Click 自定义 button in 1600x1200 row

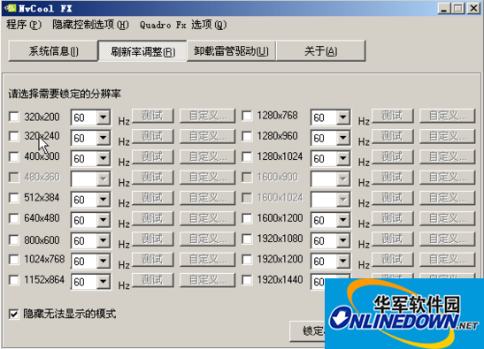(x=447, y=218)
